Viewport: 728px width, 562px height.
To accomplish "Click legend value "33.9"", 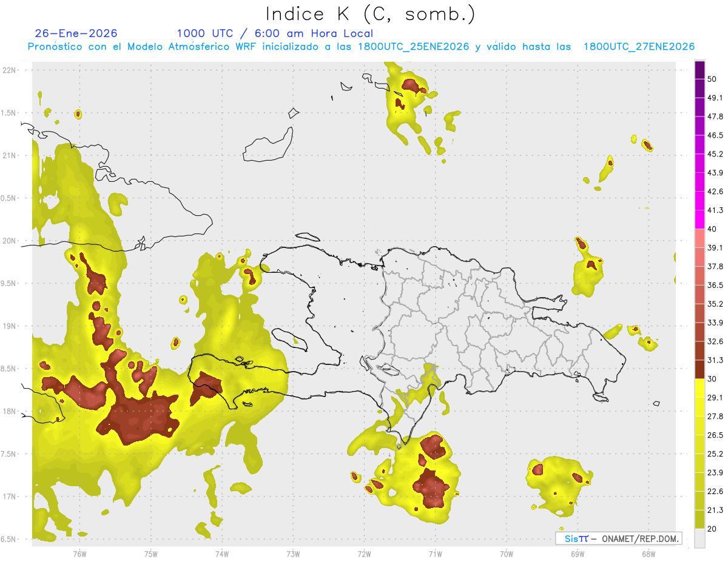I will click(x=716, y=323).
